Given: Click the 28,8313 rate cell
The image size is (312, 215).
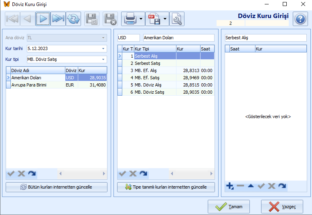Looking at the screenshot, I should pyautogui.click(x=188, y=70).
